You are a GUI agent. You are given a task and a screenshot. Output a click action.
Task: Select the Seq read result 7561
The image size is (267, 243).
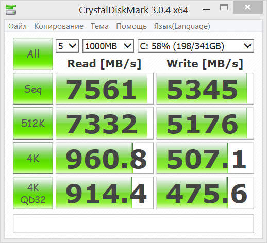tap(105, 89)
